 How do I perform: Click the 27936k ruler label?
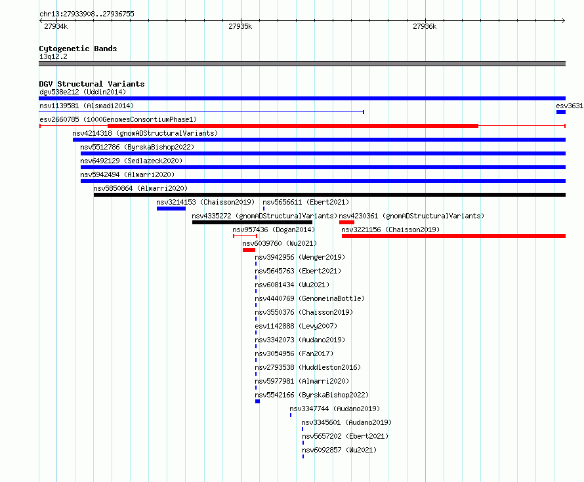[425, 26]
